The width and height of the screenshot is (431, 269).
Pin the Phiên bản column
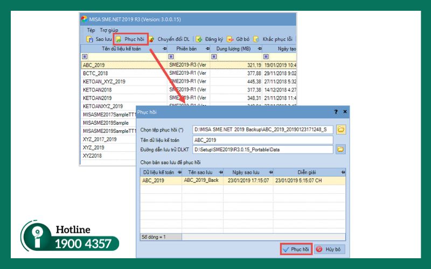tap(207, 49)
